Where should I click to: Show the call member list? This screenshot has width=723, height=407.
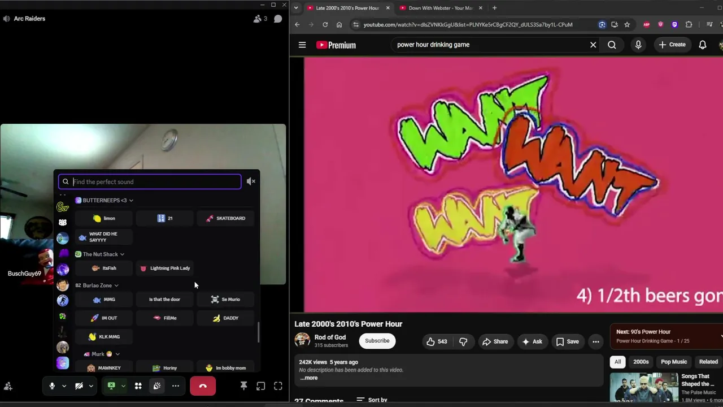coord(260,19)
